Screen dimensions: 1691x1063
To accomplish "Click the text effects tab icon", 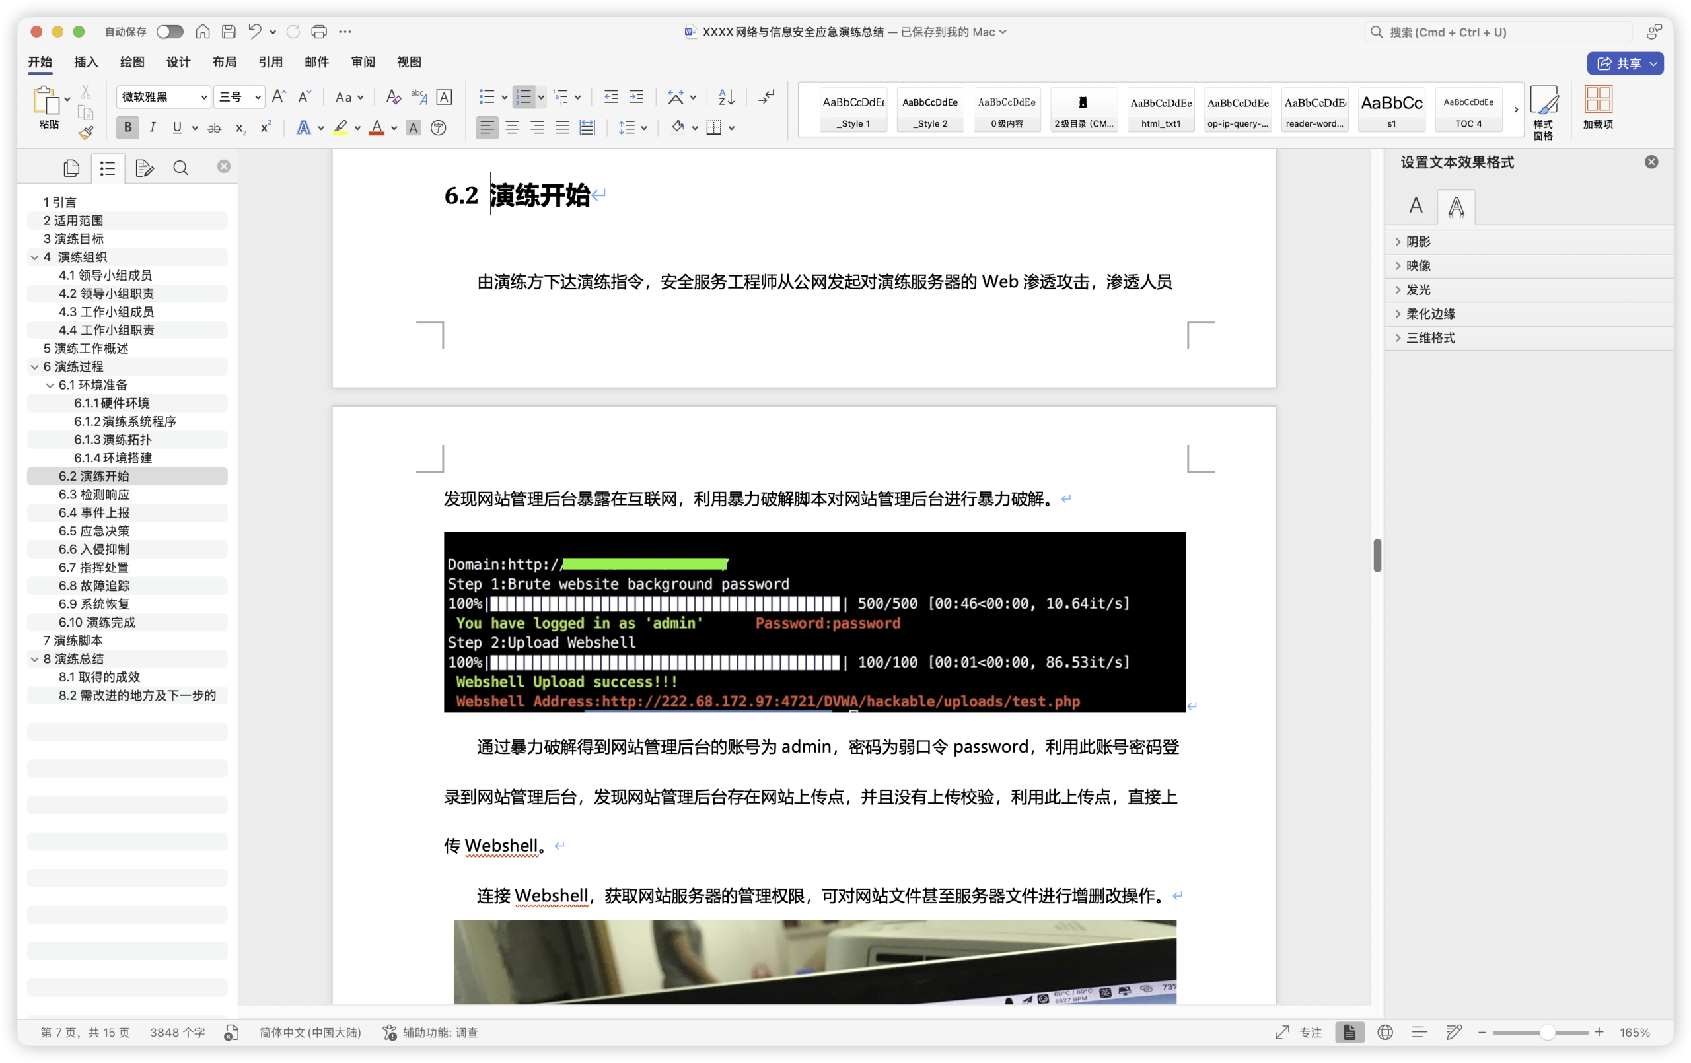I will (x=1456, y=207).
